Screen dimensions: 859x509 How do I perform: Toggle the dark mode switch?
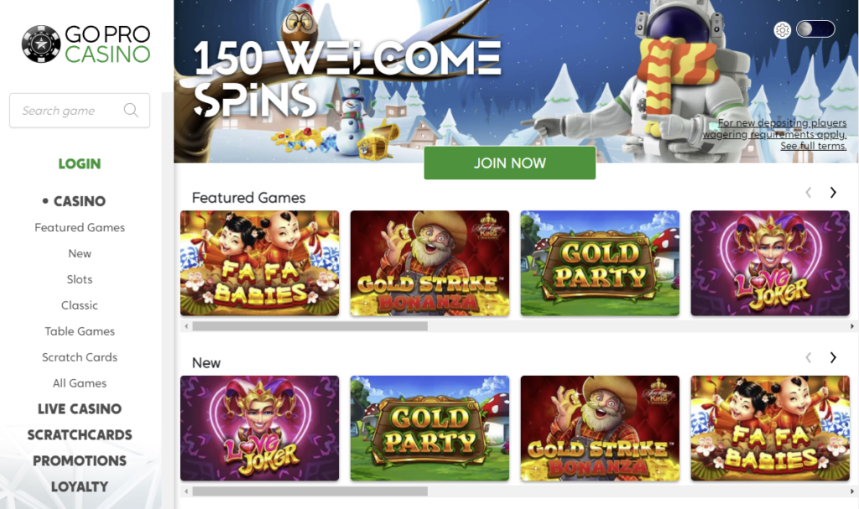point(815,29)
